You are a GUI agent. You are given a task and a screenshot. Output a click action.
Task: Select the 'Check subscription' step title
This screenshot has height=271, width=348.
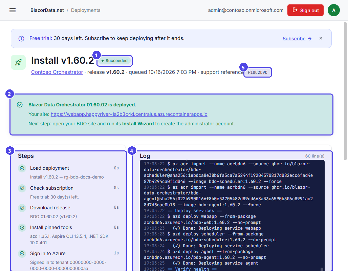[x=52, y=188]
